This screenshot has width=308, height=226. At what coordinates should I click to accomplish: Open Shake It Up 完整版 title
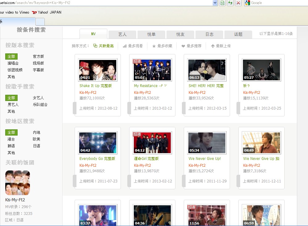click(x=96, y=86)
